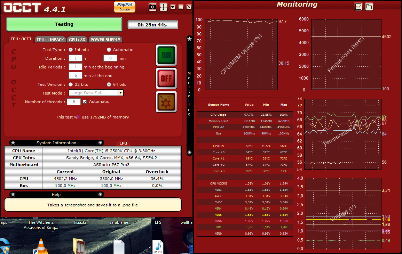Click the ASRock: P67 Pro3 motherboard cell
This screenshot has width=402, height=254.
(x=111, y=165)
